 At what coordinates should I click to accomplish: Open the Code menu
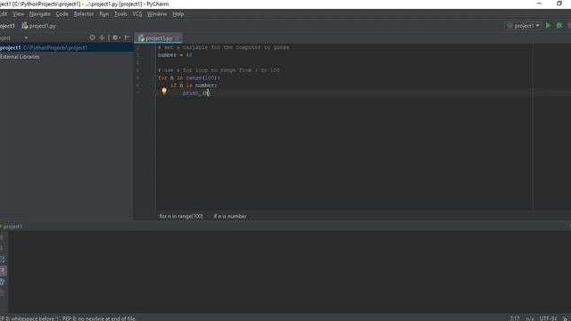(62, 14)
